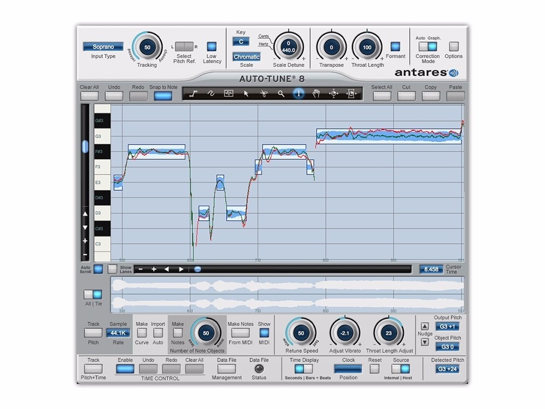Screen dimensions: 545x409
Task: Toggle Show MIDI
Action: tap(264, 333)
